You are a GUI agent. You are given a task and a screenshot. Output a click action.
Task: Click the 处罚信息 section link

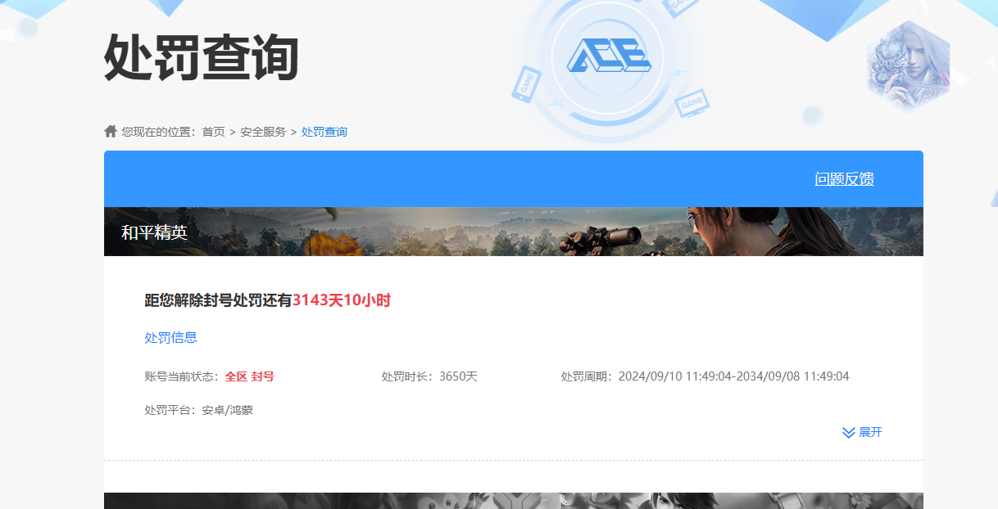click(x=170, y=338)
